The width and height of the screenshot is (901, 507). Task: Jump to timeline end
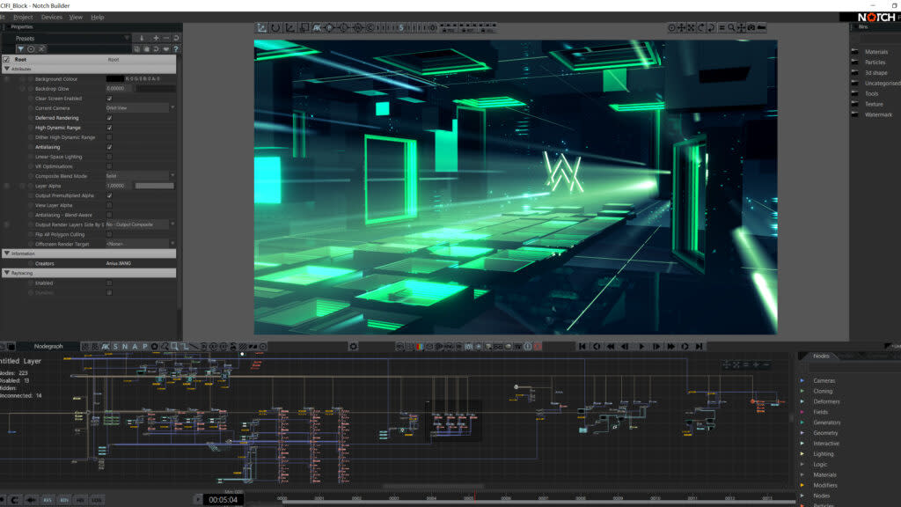coord(700,347)
